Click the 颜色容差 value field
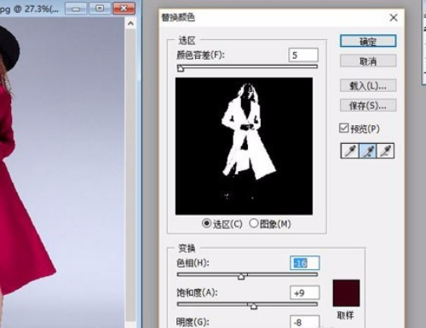The image size is (426, 328). click(303, 55)
